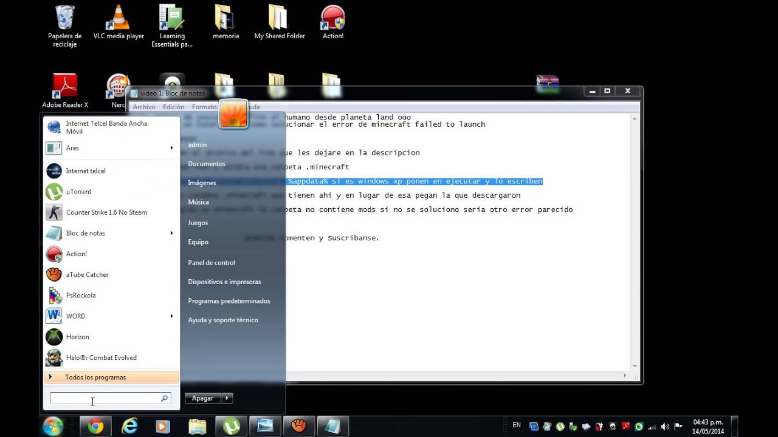Open WORD from Start menu
Image resolution: width=778 pixels, height=437 pixels.
pyautogui.click(x=112, y=316)
